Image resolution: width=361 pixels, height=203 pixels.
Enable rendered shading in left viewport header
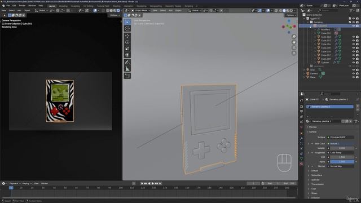coord(118,11)
